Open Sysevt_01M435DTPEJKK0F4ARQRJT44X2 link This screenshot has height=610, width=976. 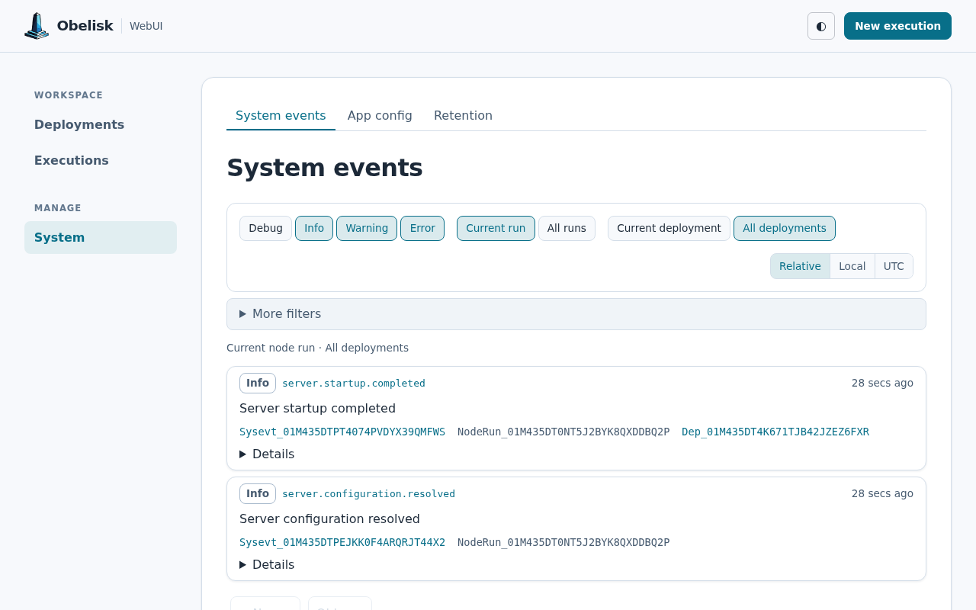pos(342,542)
